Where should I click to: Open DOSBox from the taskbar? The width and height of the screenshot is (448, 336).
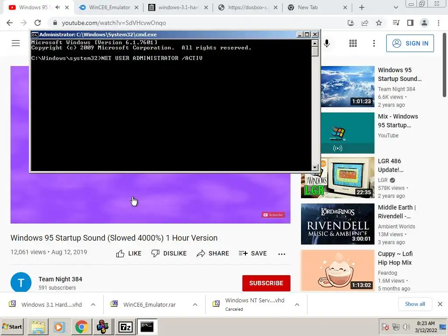(x=103, y=327)
